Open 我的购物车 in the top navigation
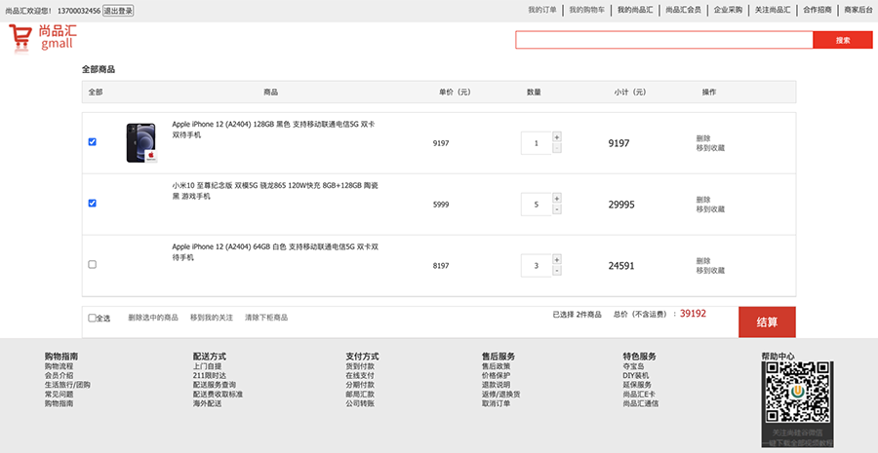 587,10
